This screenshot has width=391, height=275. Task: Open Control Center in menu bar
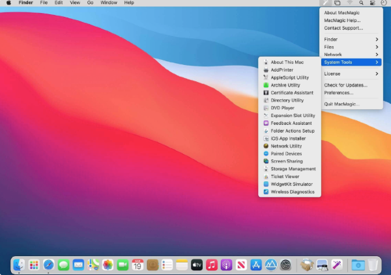(x=372, y=3)
